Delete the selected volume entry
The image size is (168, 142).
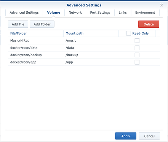(149, 24)
